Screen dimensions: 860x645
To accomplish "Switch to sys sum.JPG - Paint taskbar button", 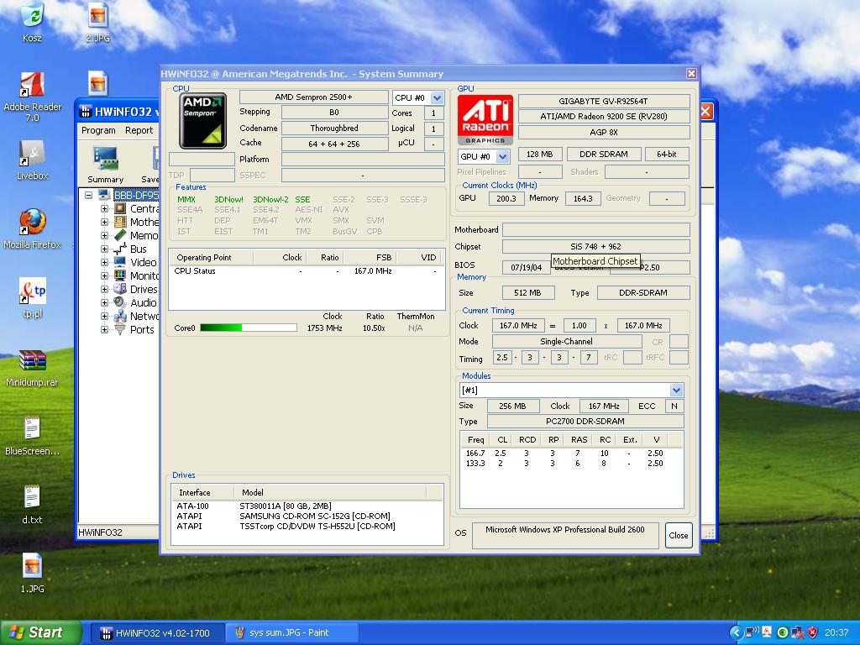I will click(291, 633).
